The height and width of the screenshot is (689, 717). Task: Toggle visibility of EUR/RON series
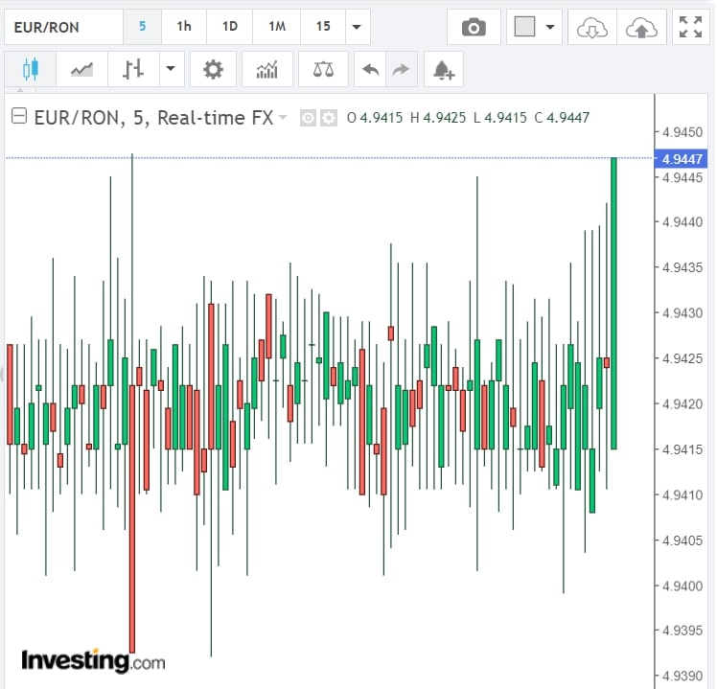tap(308, 118)
